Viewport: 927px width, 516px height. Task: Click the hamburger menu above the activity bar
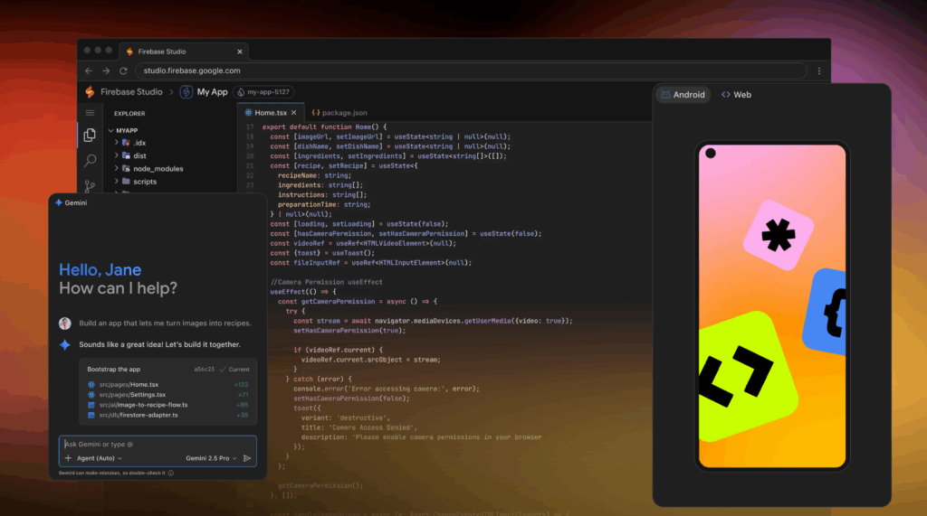[x=90, y=113]
